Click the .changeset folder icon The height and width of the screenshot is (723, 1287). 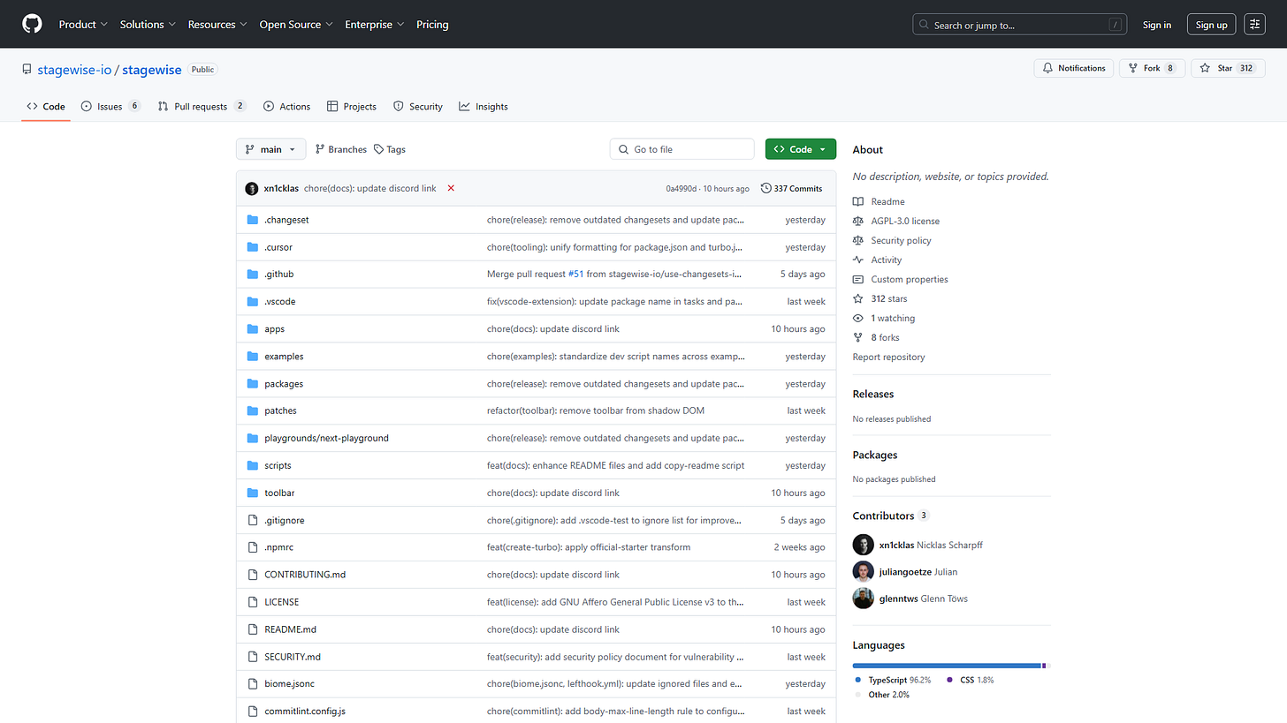coord(253,220)
